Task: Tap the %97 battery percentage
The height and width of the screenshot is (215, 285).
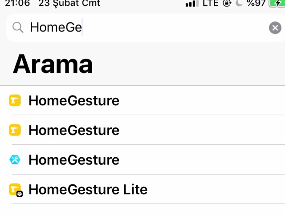Action: pos(256,4)
